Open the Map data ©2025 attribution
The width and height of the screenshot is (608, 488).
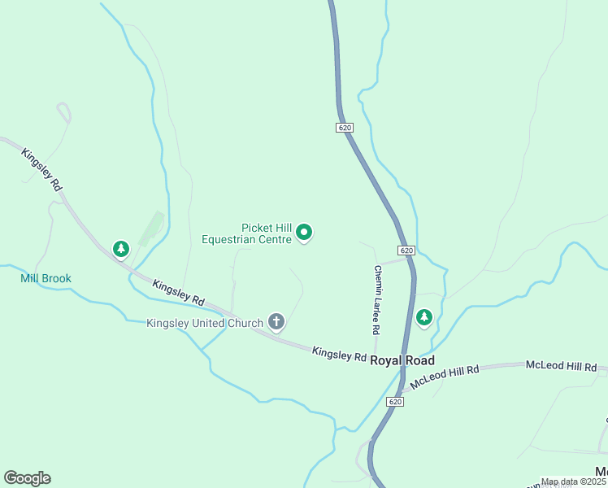[574, 481]
